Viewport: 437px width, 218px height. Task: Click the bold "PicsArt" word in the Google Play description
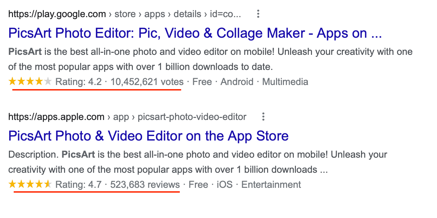tap(25, 52)
